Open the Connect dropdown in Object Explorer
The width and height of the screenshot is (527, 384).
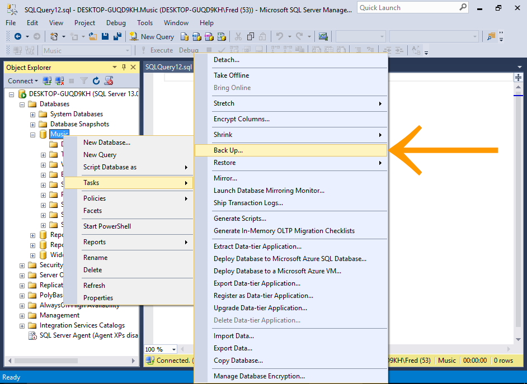coord(22,81)
